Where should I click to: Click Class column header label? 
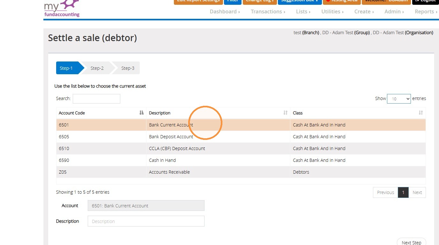[298, 113]
